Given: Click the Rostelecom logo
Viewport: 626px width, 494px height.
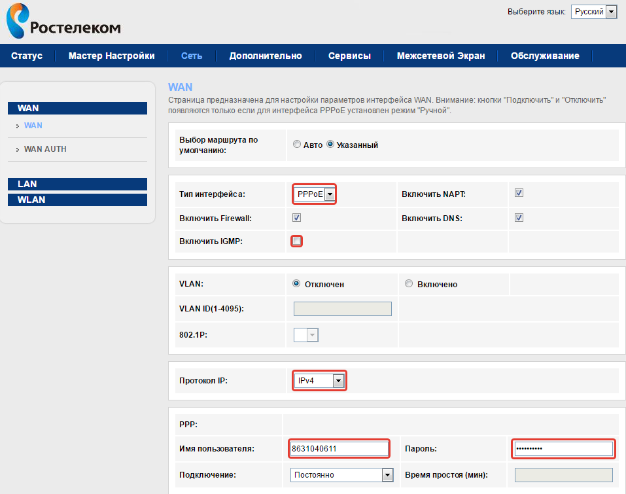Looking at the screenshot, I should (63, 22).
